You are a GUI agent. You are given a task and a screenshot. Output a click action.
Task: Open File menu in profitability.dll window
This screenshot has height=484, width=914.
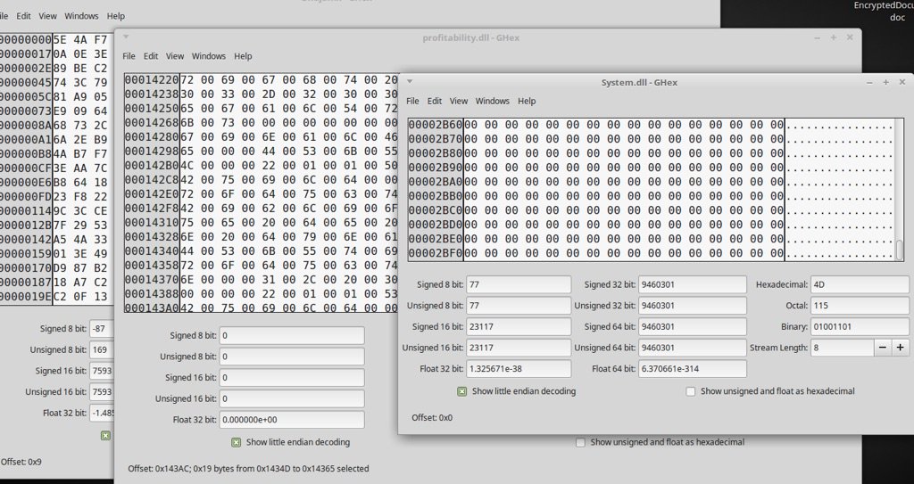click(129, 56)
